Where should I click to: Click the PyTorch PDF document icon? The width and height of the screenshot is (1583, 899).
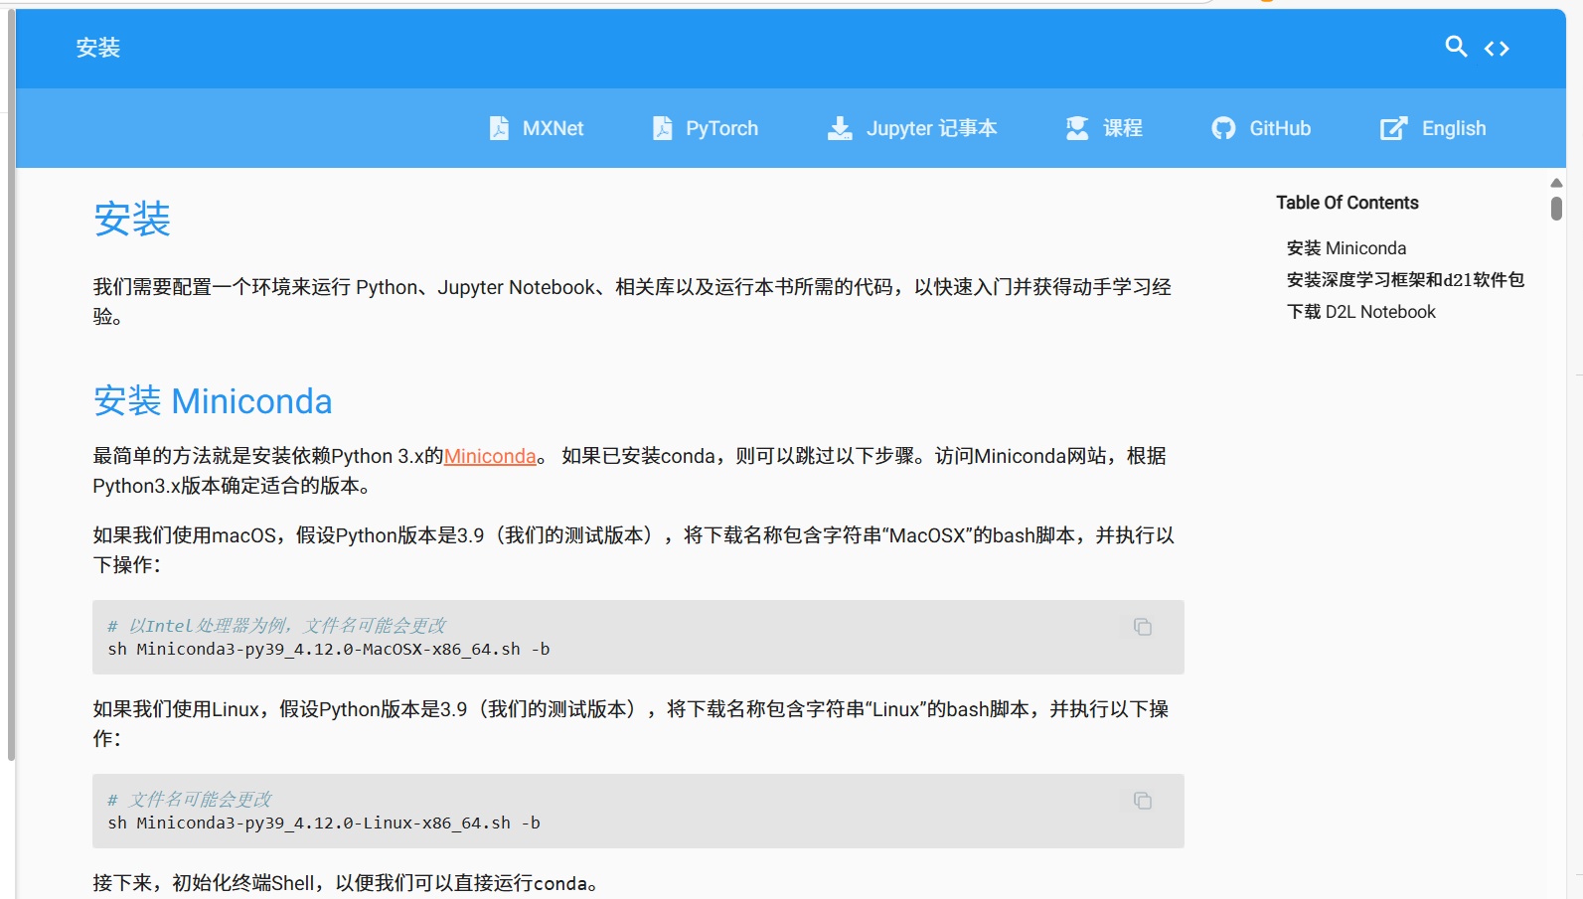(662, 128)
